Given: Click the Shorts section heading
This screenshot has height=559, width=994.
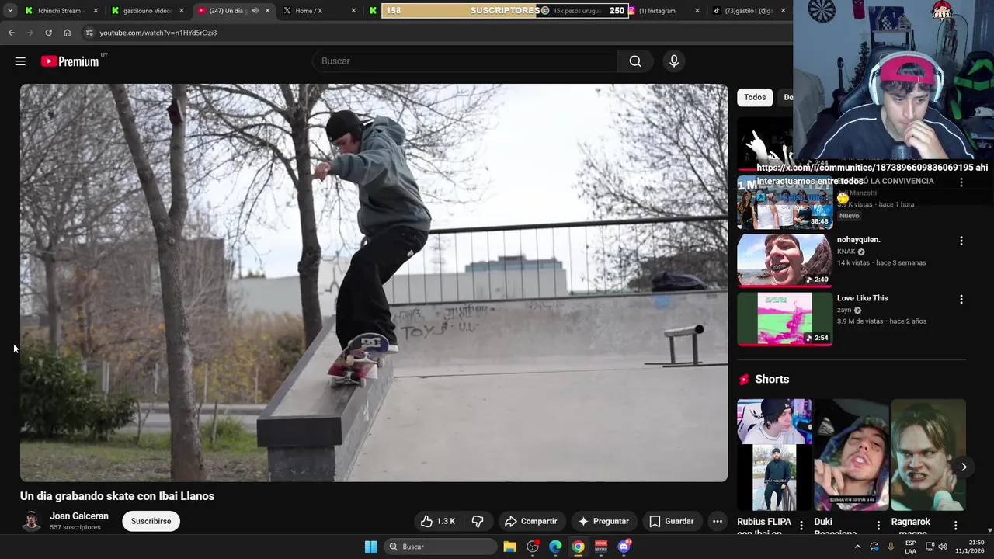Looking at the screenshot, I should (x=772, y=379).
